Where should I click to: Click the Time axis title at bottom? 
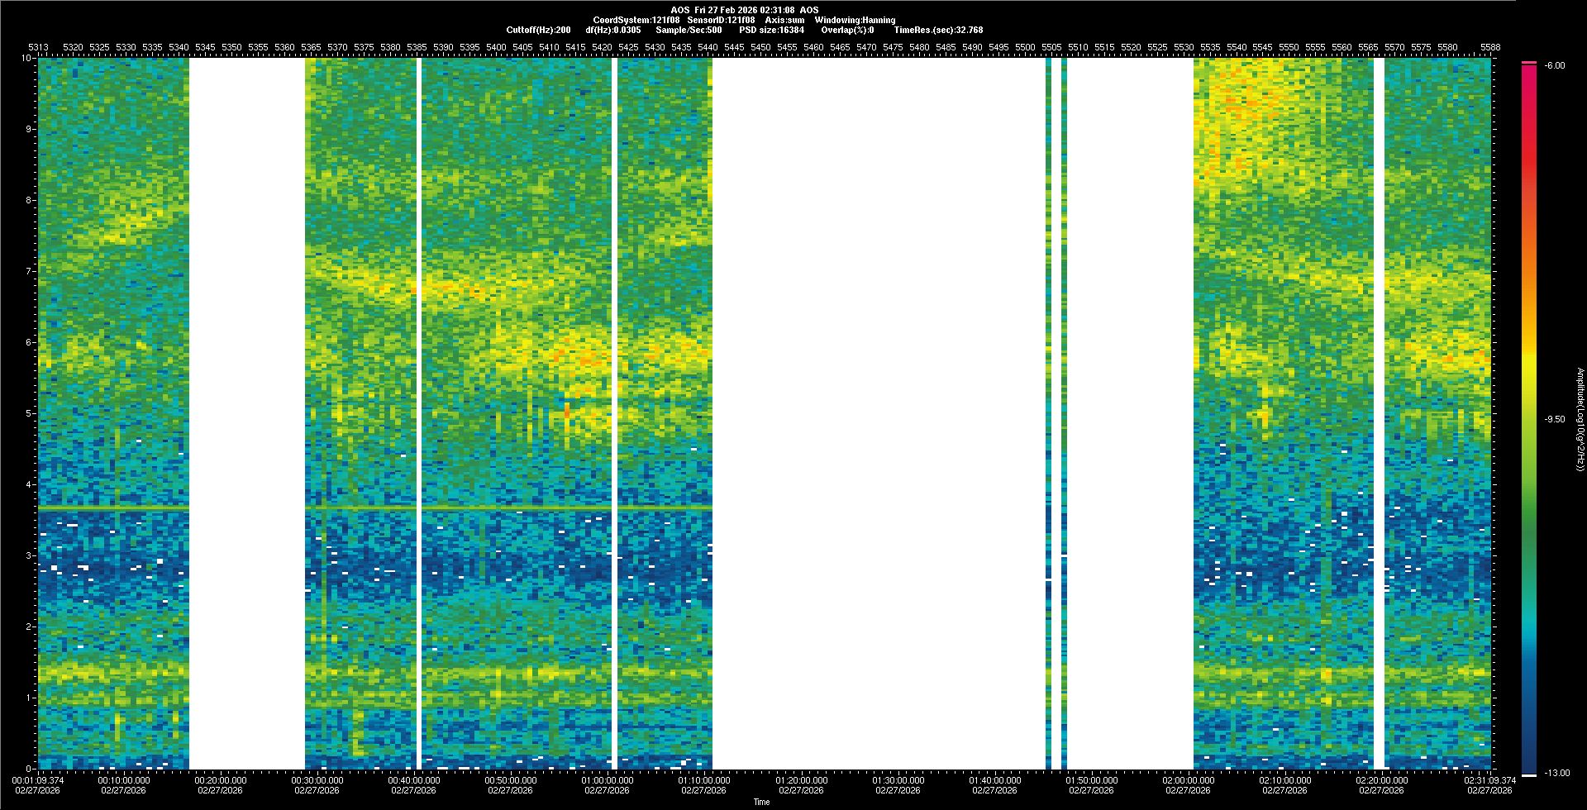[761, 802]
